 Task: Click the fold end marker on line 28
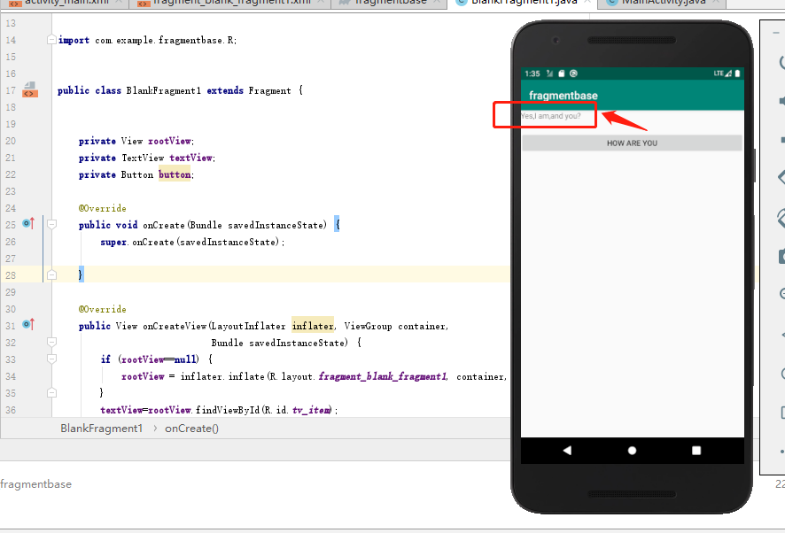51,274
